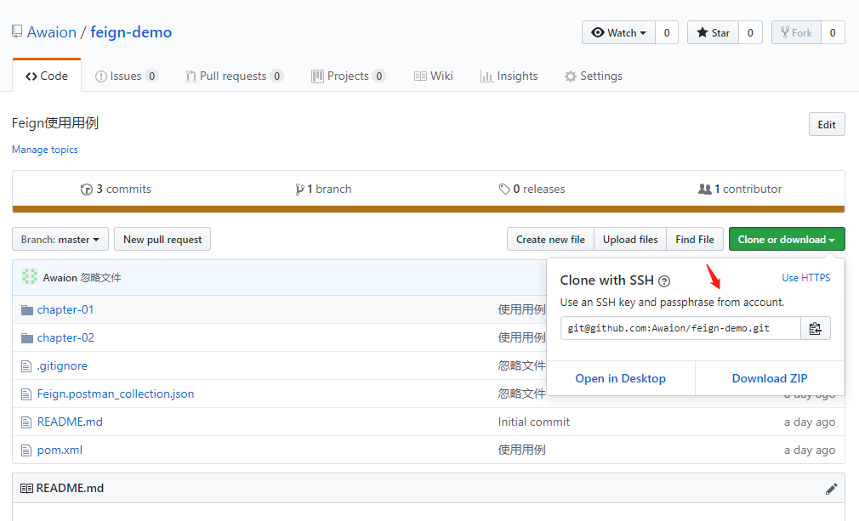Screen dimensions: 859x521
Task: Open the .gitignore file icon
Action: click(26, 365)
